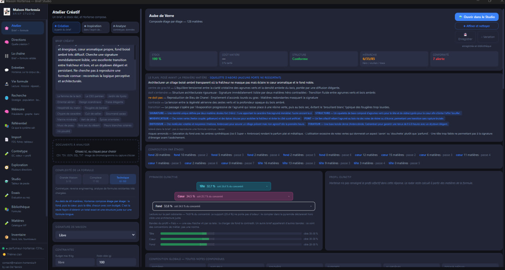Click Ouvrir dans le Studio button
The width and height of the screenshot is (505, 270).
476,17
